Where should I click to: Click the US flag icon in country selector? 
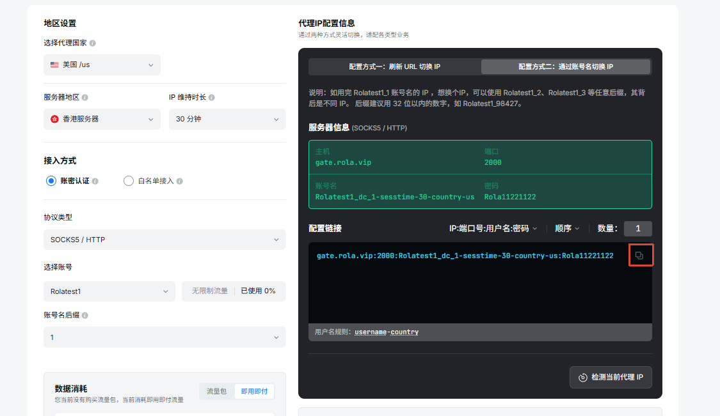(x=54, y=65)
